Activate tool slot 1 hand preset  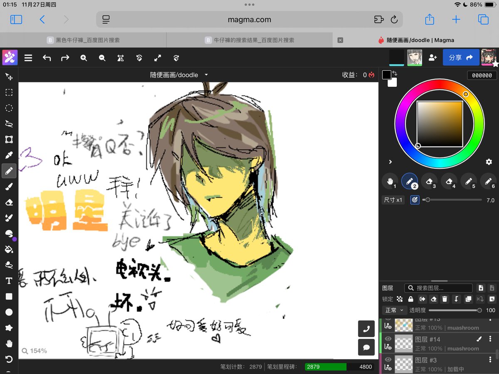point(390,181)
